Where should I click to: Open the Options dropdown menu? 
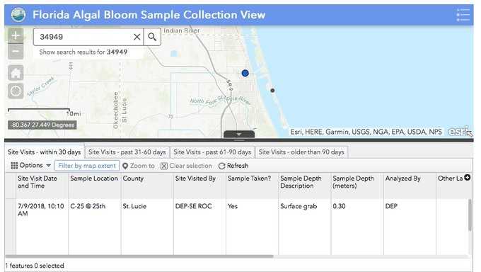[30, 165]
